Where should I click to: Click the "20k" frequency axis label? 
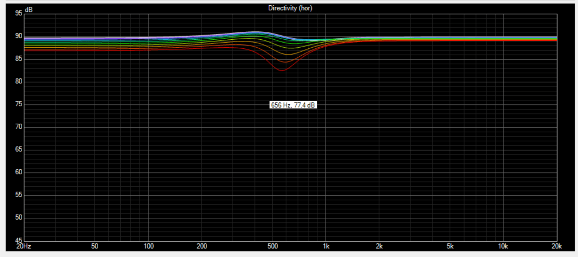tap(557, 246)
